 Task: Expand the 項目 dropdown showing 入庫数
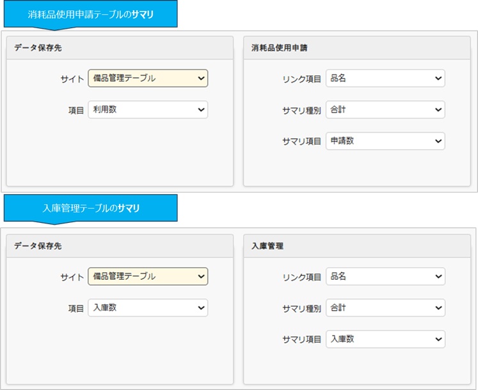[148, 307]
